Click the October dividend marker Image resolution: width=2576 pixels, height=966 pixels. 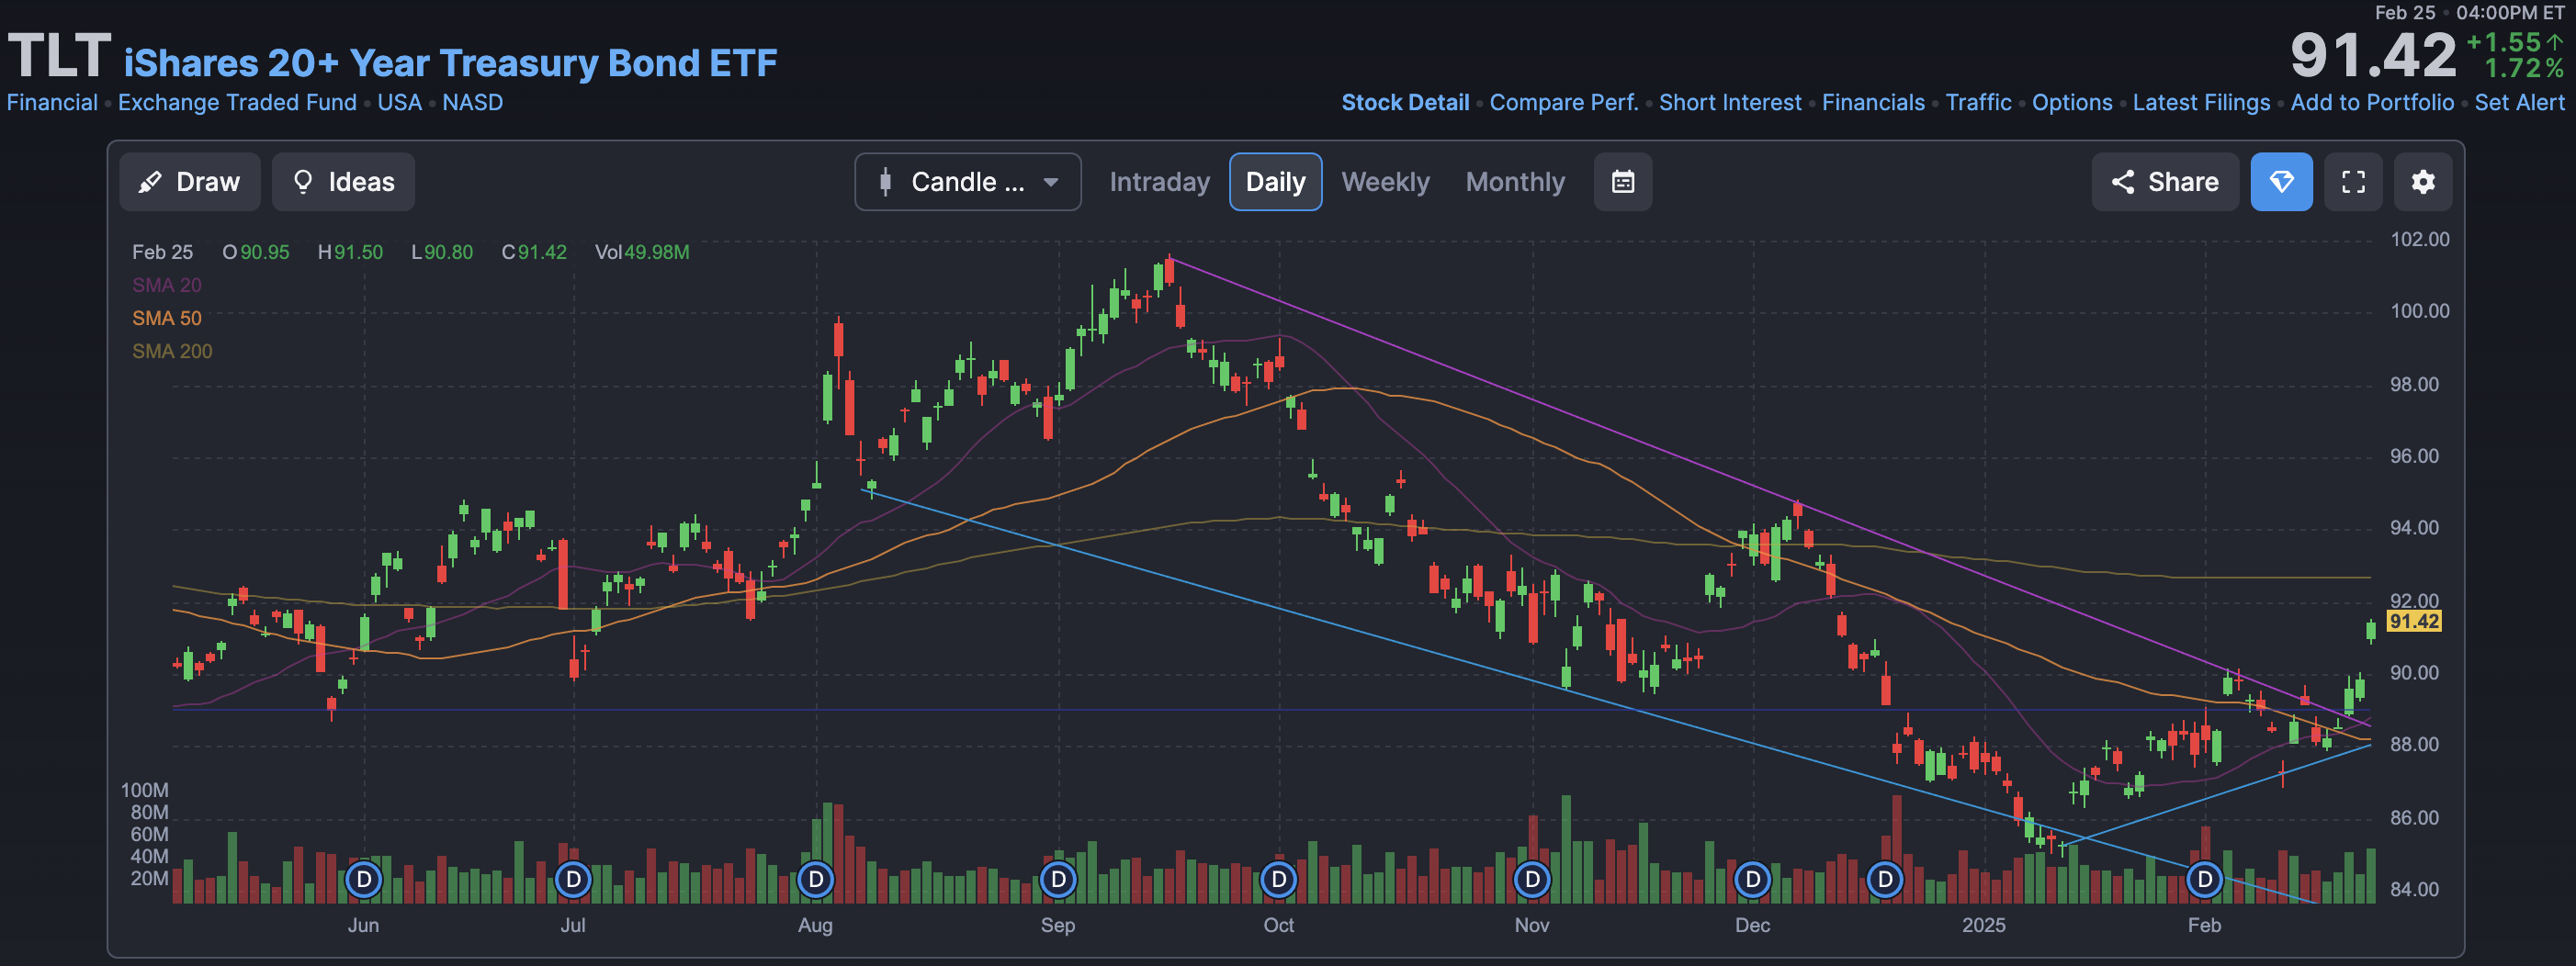1279,880
